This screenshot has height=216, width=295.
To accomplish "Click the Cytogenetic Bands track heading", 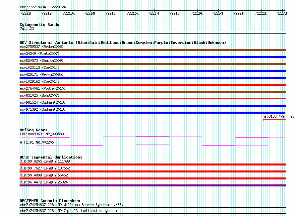I will [x=39, y=25].
